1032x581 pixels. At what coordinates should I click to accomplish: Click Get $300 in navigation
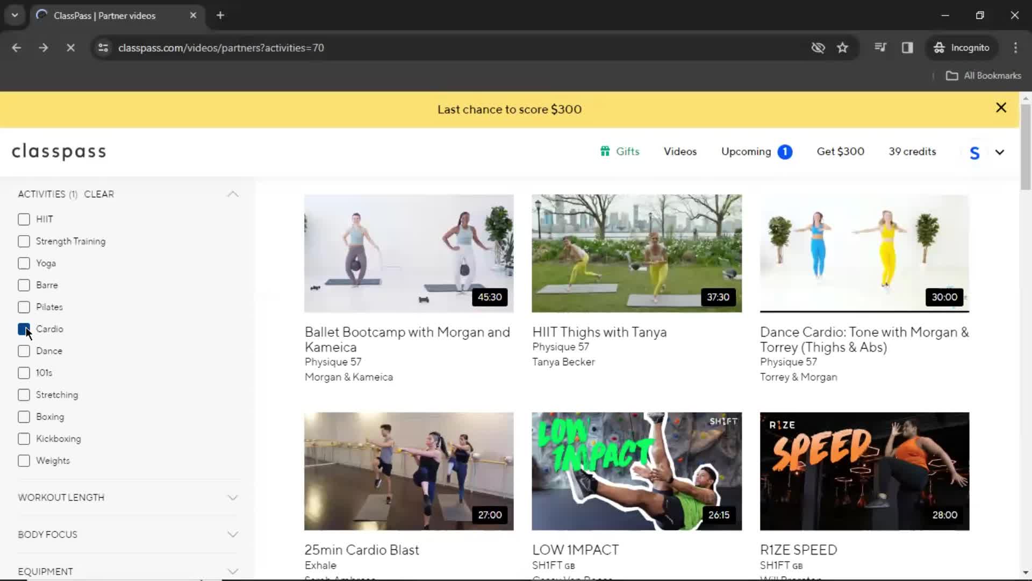(841, 152)
